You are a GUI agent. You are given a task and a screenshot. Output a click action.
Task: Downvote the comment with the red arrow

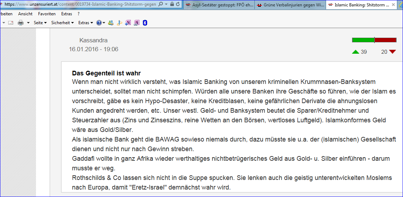(392, 52)
